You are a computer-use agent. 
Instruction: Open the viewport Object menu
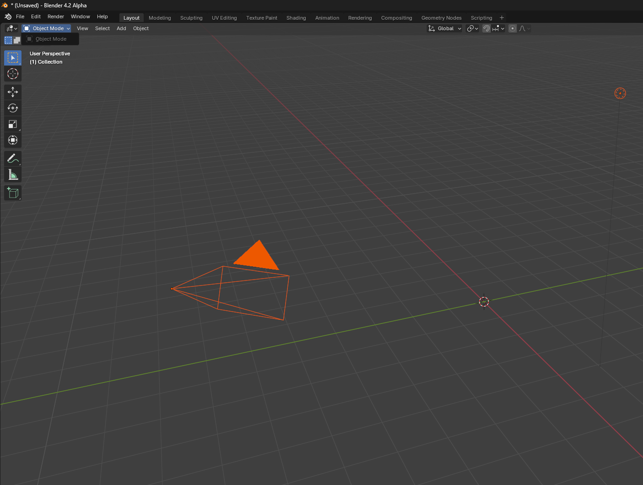[141, 28]
